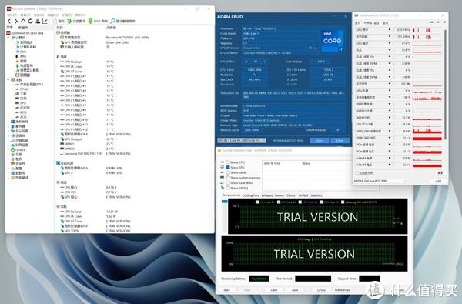Enable Stress system memory checkbox

pyautogui.click(x=228, y=178)
